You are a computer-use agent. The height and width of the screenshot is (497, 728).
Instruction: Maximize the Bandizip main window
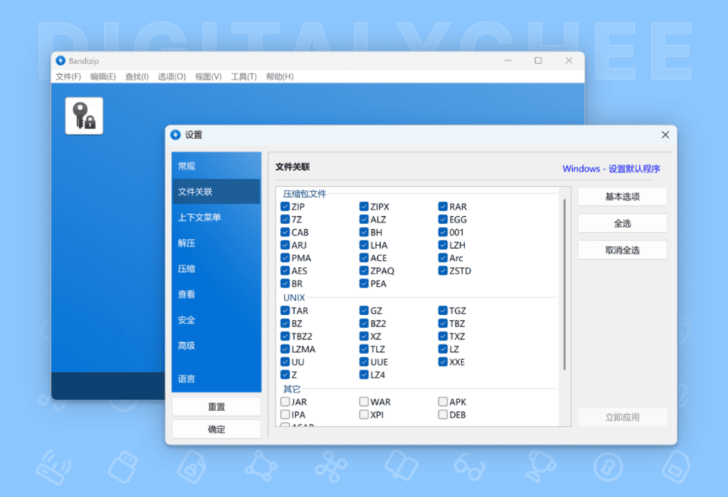point(538,60)
